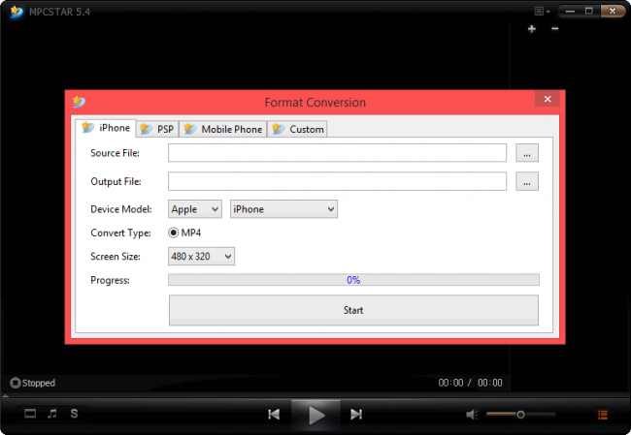
Task: Click the MPCSTAR logo icon in title bar
Action: click(17, 12)
